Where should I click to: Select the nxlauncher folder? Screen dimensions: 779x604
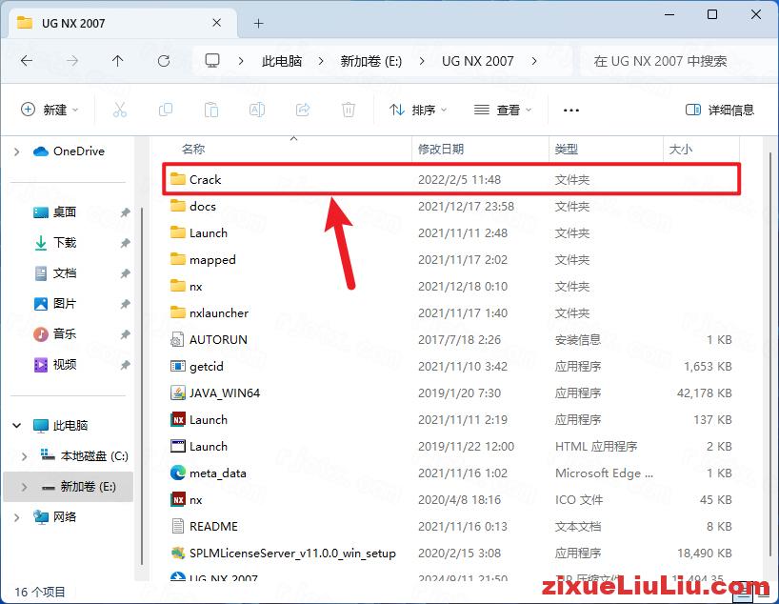coord(451,312)
